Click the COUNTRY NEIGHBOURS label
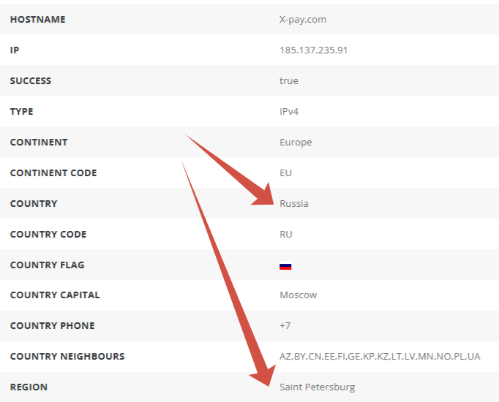 point(67,357)
